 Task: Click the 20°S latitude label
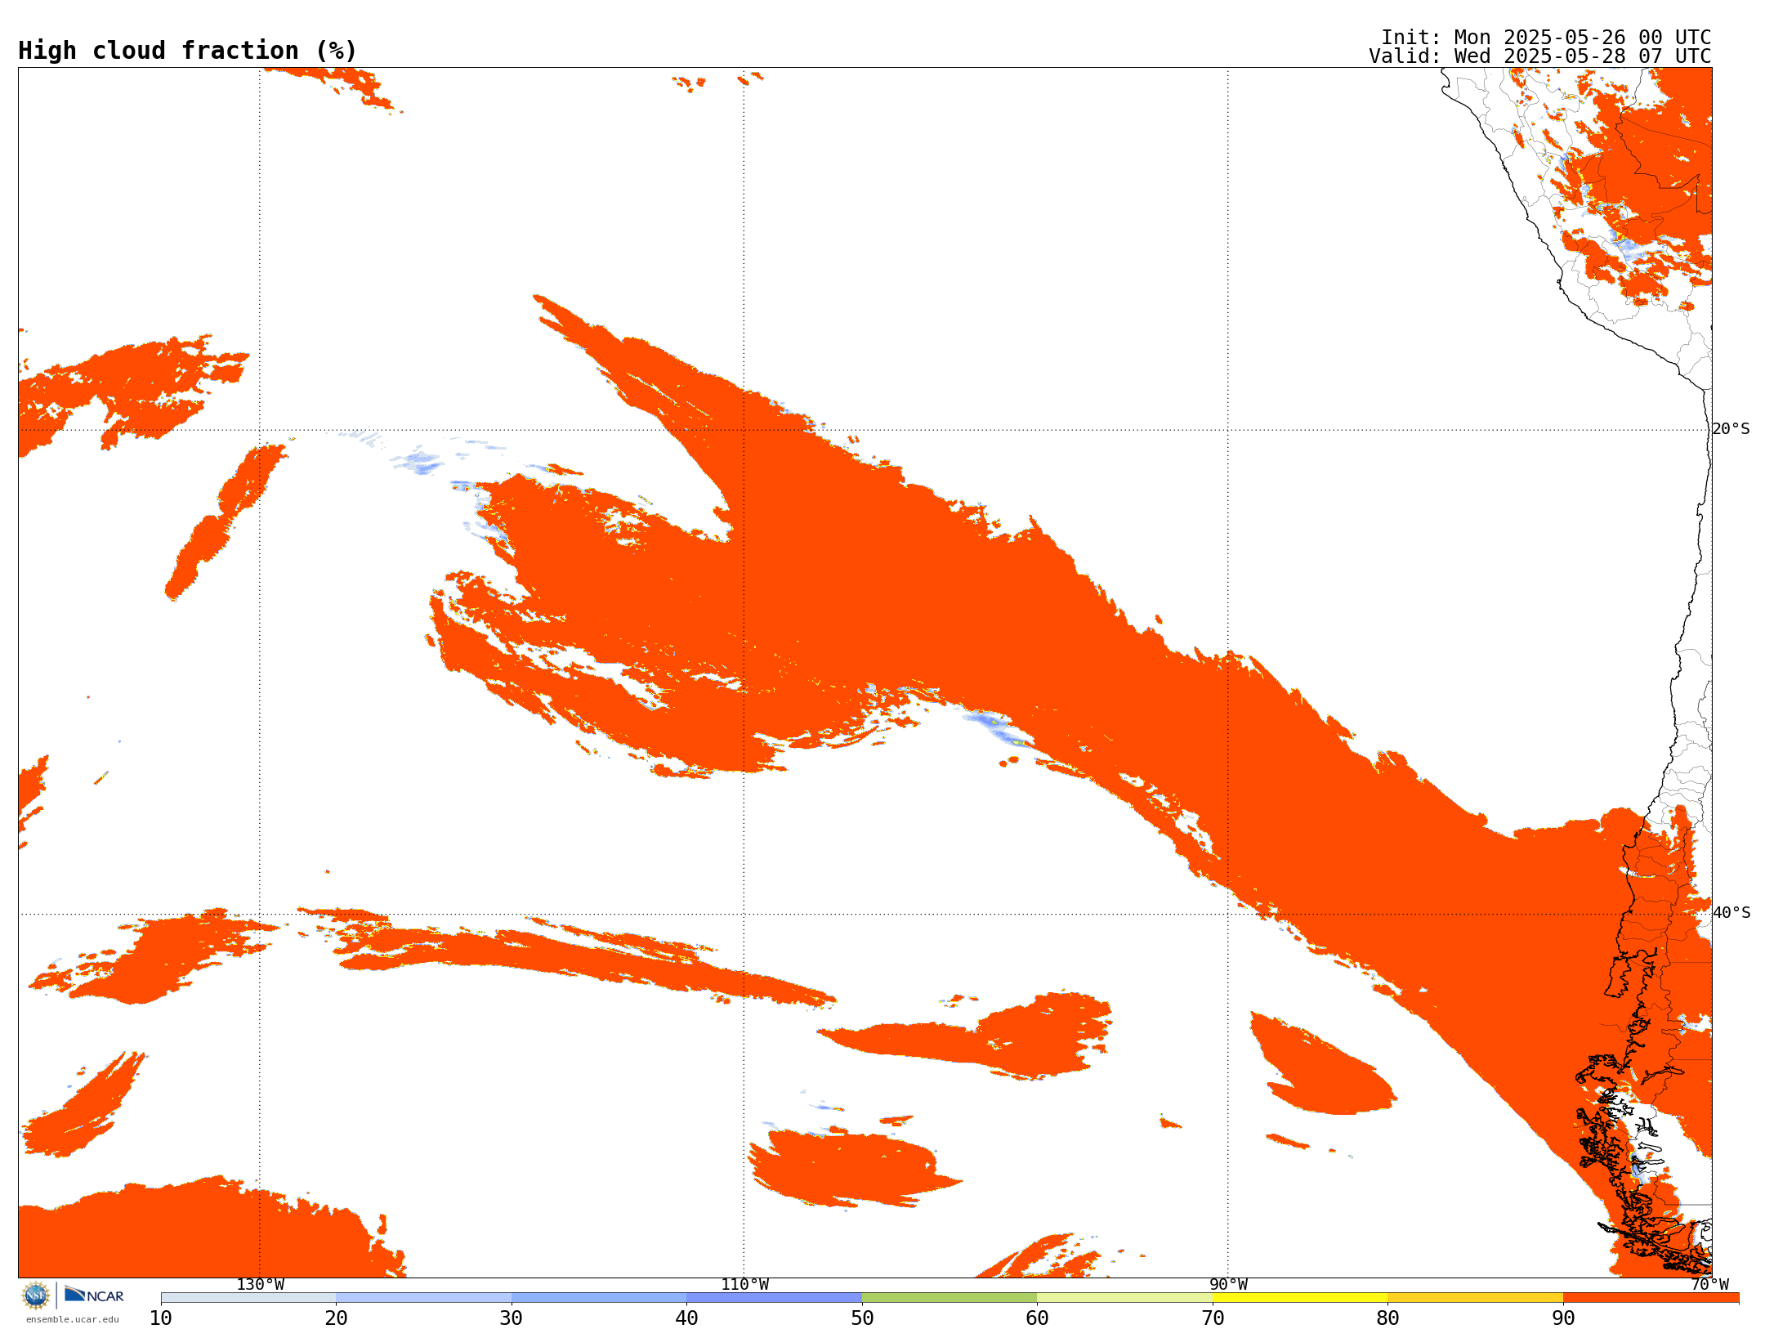(x=1731, y=429)
